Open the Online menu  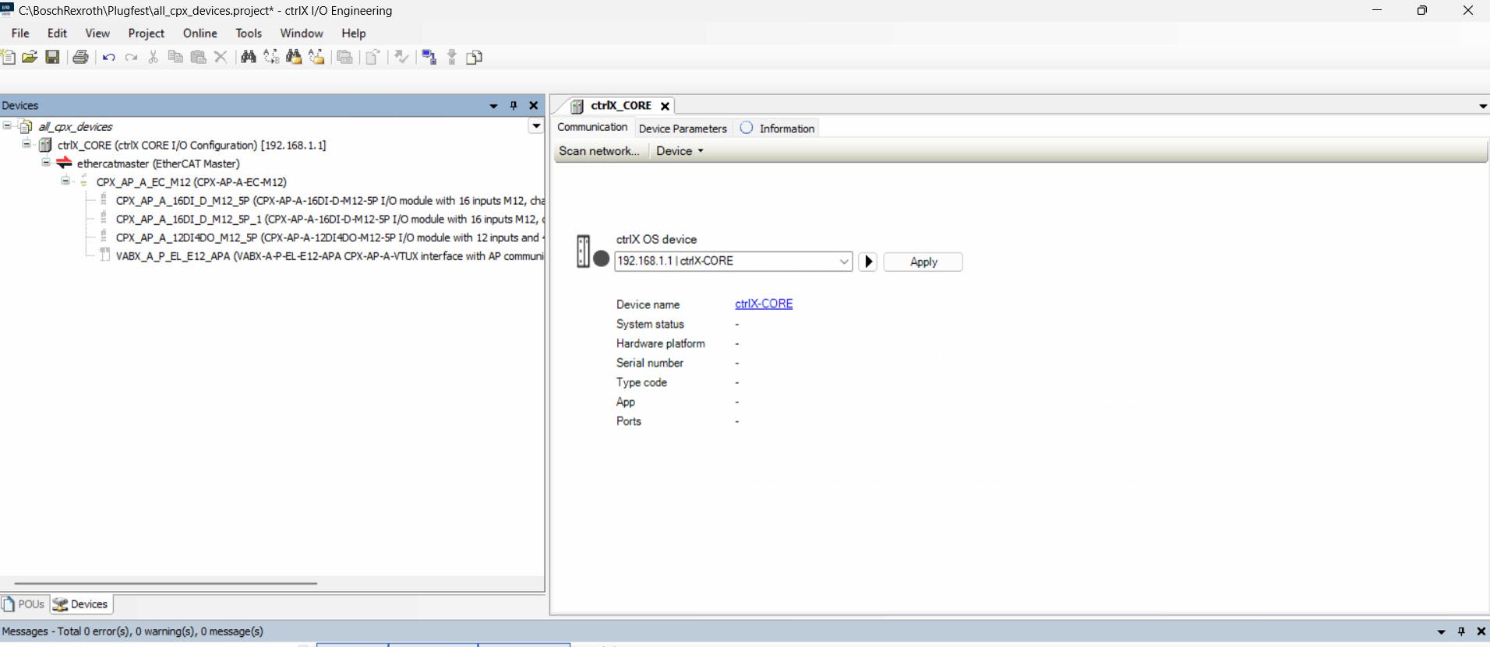click(199, 33)
